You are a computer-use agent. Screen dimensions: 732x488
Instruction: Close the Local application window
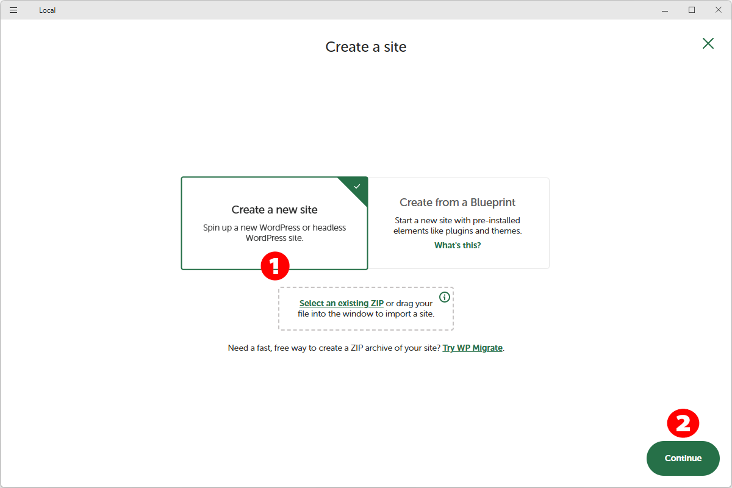coord(718,10)
